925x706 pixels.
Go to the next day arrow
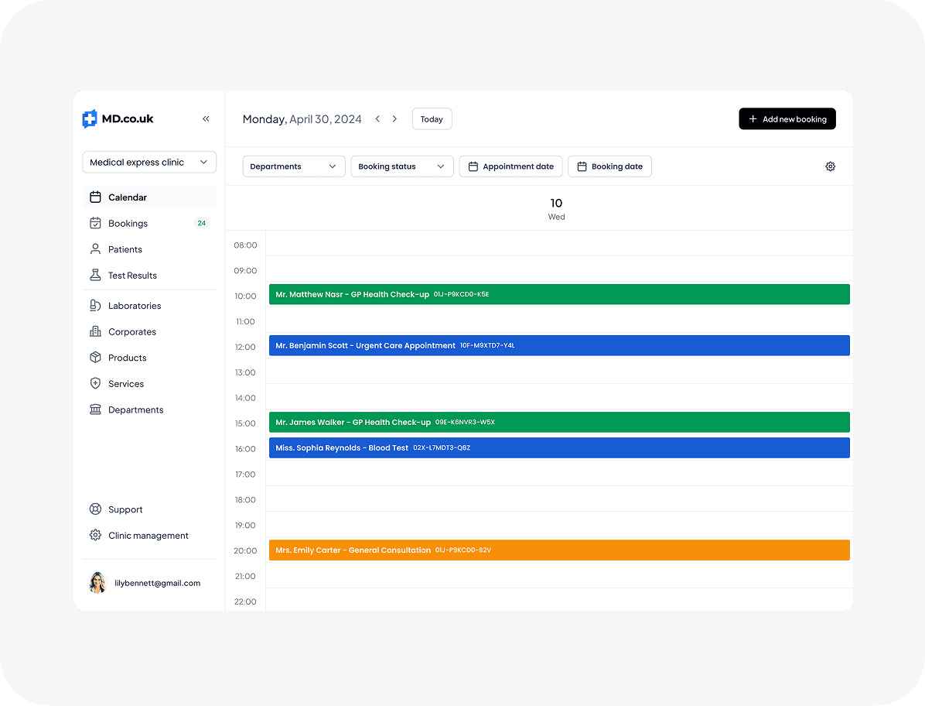coord(394,118)
